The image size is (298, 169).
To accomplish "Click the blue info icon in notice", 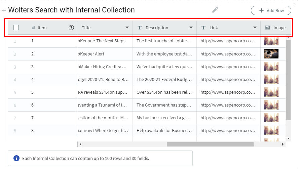I will pyautogui.click(x=16, y=158).
